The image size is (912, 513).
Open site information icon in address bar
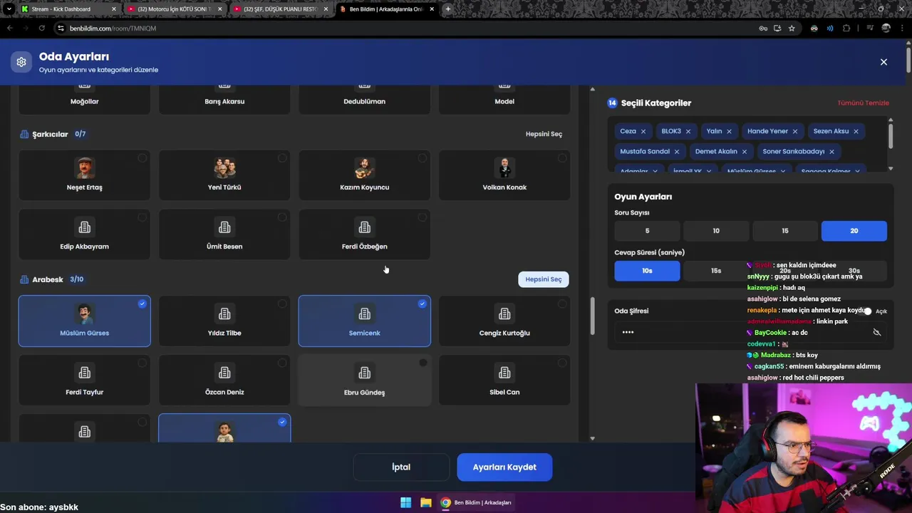click(61, 28)
